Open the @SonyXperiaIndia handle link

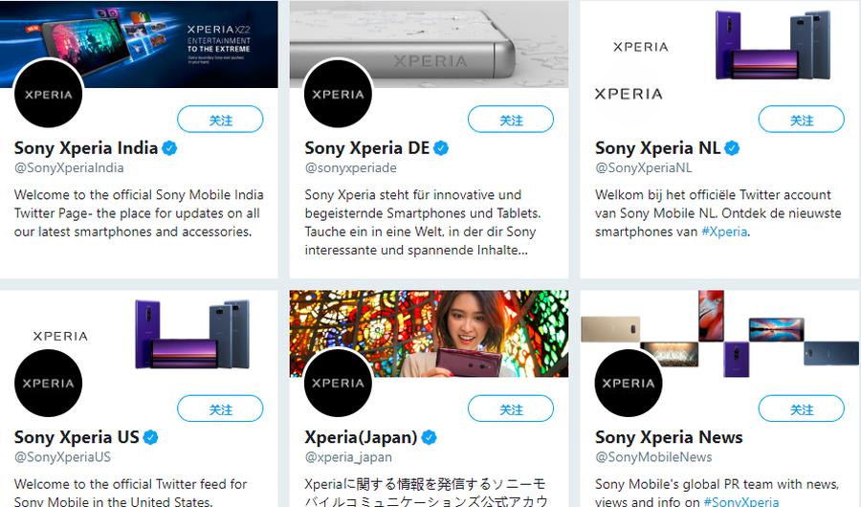[69, 168]
